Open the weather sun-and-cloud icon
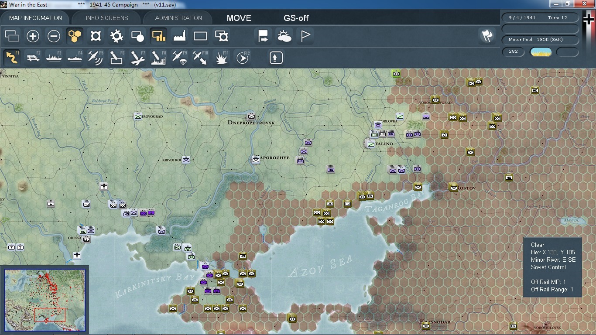This screenshot has height=335, width=596. point(284,36)
